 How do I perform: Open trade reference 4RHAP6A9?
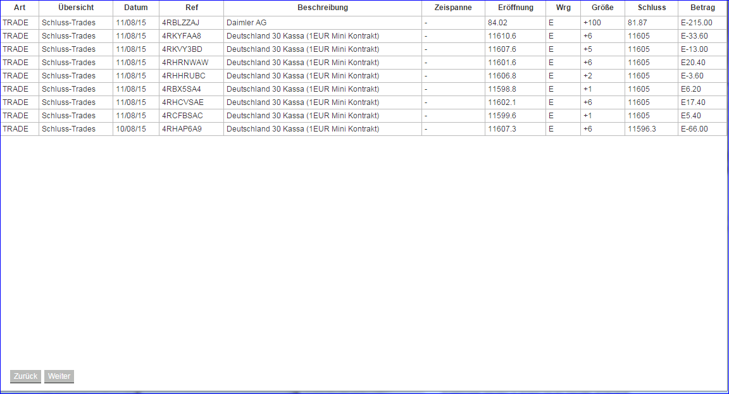pyautogui.click(x=184, y=128)
